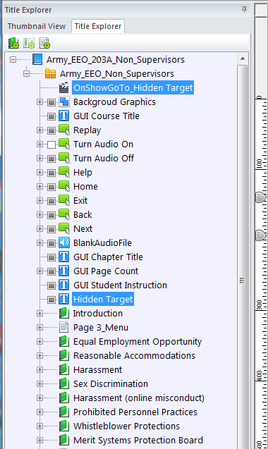Click the Add Section toolbar icon
This screenshot has width=268, height=449.
[29, 43]
